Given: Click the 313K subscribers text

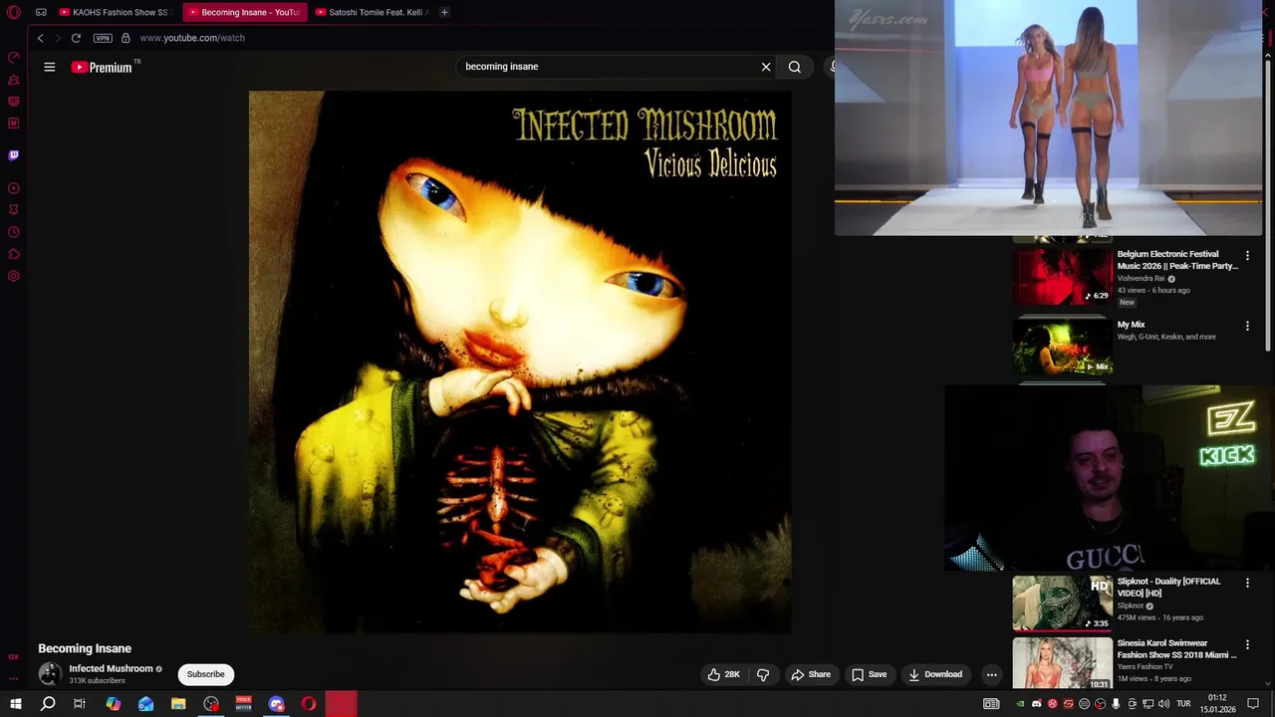Looking at the screenshot, I should [x=97, y=680].
